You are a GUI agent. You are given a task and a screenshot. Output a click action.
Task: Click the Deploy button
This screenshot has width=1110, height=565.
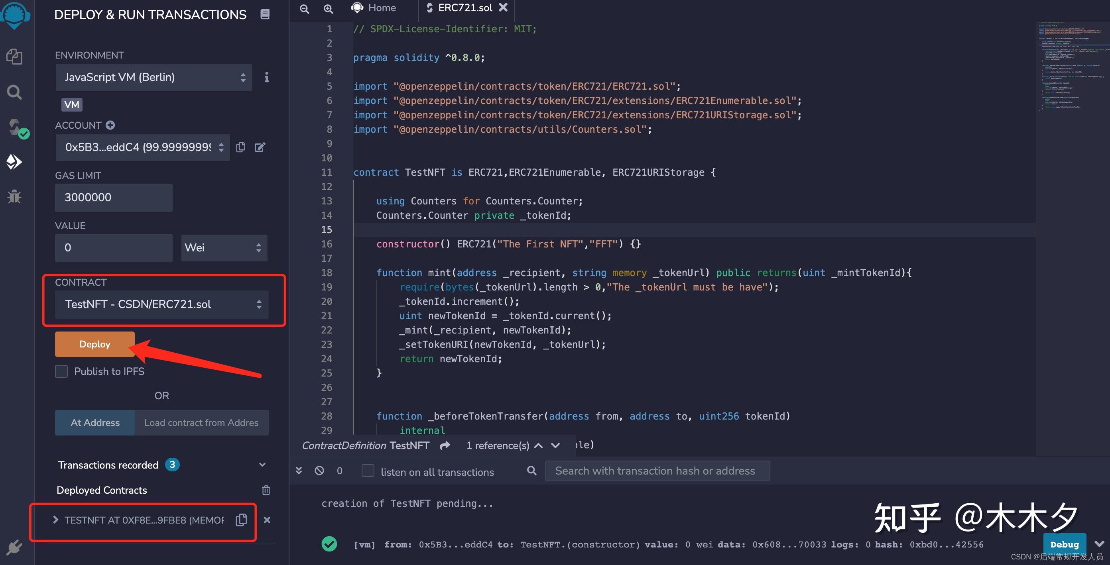94,344
